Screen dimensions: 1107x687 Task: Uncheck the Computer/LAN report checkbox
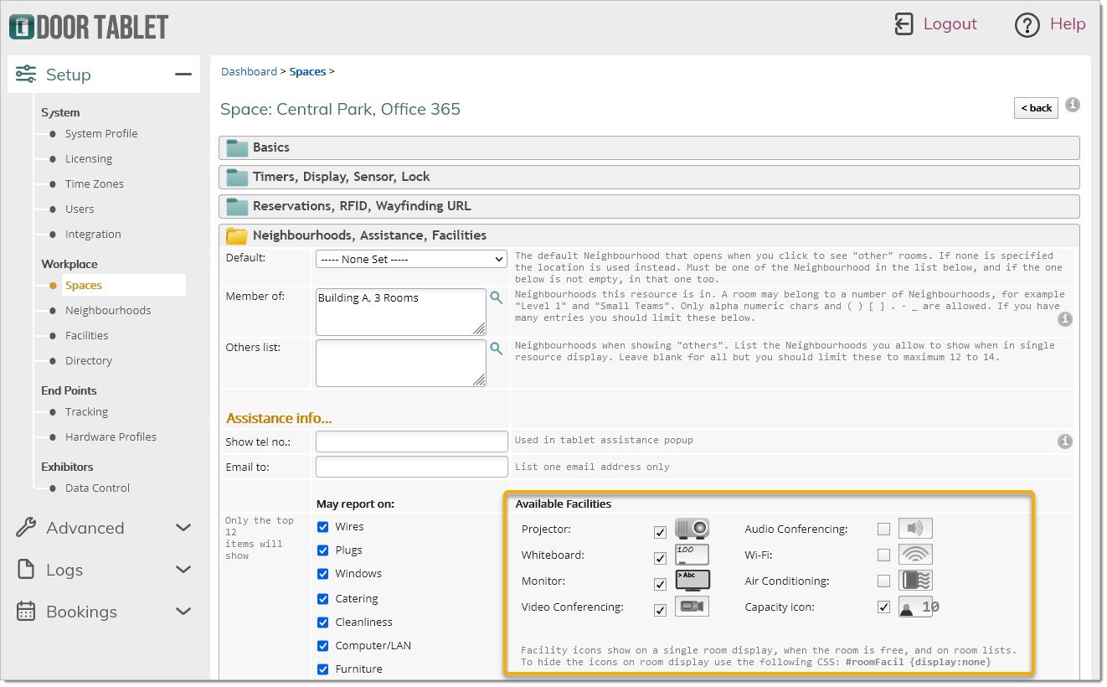pos(323,646)
